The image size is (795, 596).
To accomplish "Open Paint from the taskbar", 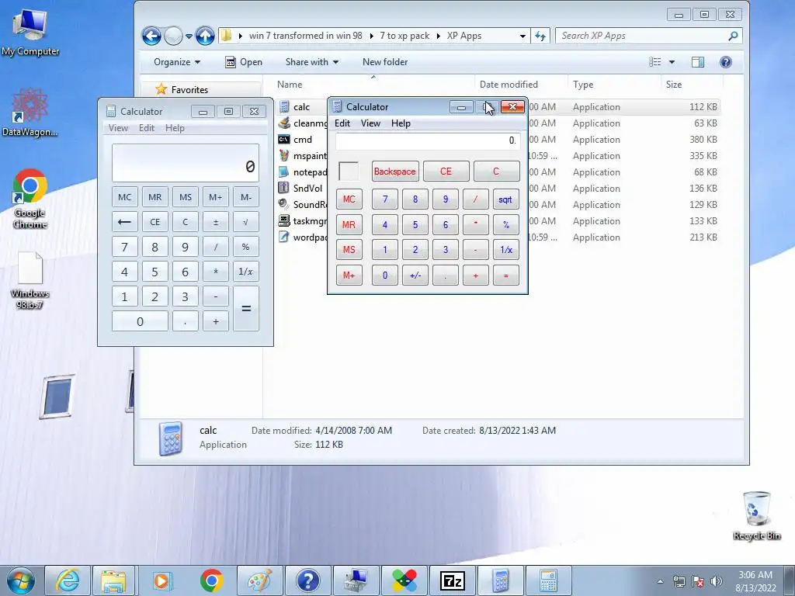I will click(259, 580).
